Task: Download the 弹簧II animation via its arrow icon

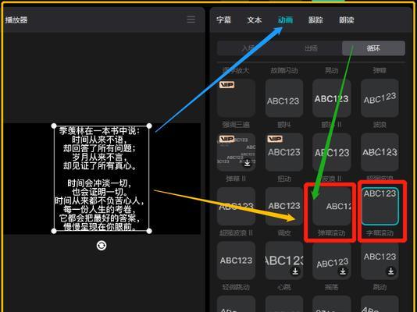Action: 248,162
